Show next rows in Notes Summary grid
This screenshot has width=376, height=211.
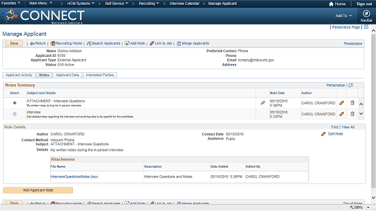pyautogui.click(x=361, y=114)
